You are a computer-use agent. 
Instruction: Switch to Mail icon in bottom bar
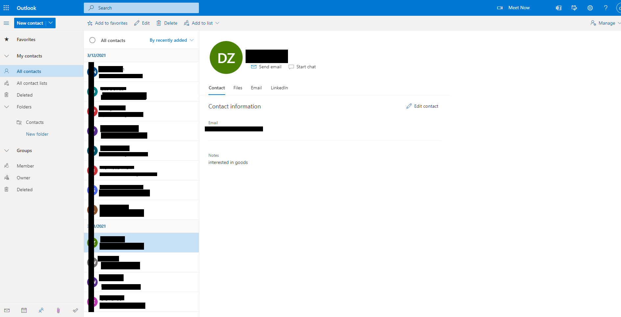pos(7,310)
